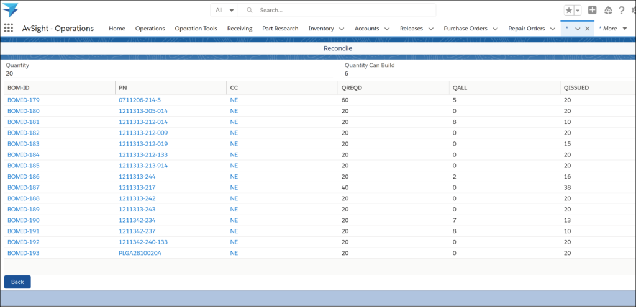The image size is (636, 307).
Task: Select the Part Research tab
Action: tap(280, 29)
